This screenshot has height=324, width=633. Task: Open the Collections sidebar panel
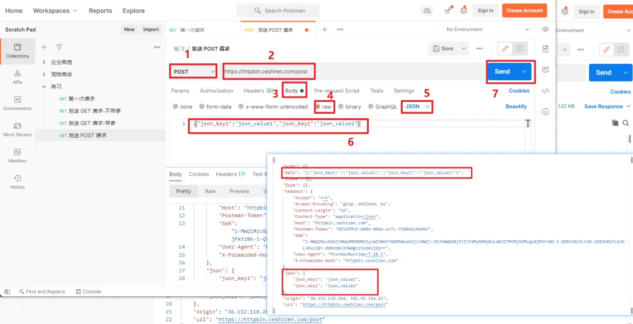[x=18, y=51]
